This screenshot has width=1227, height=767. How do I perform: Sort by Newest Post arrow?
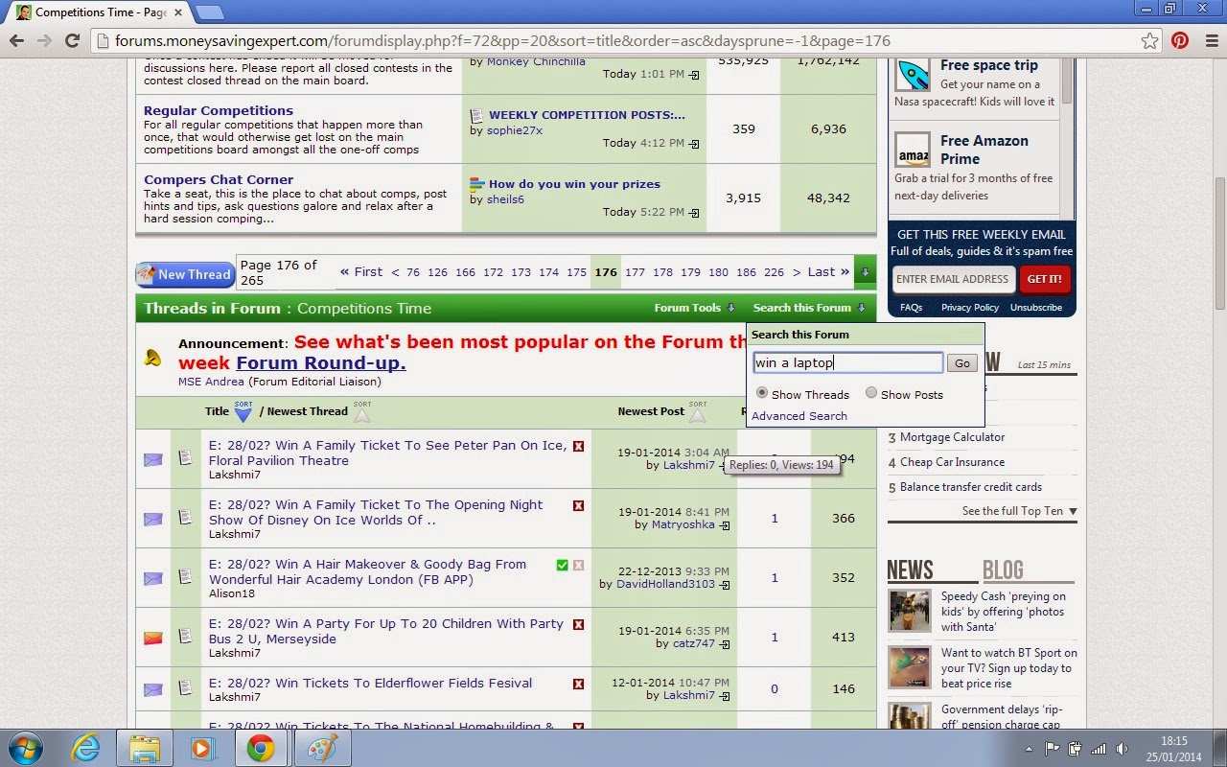pos(697,412)
